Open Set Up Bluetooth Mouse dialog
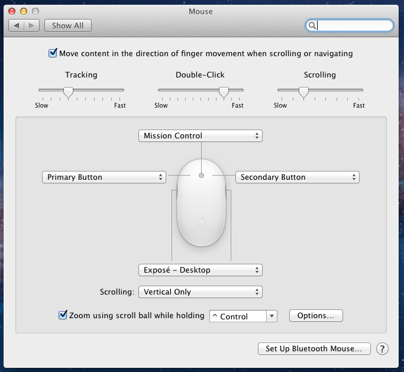The image size is (404, 372). [314, 348]
